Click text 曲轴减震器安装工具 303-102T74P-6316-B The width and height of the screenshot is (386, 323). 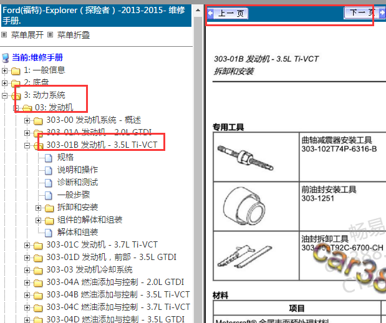[x=339, y=145]
